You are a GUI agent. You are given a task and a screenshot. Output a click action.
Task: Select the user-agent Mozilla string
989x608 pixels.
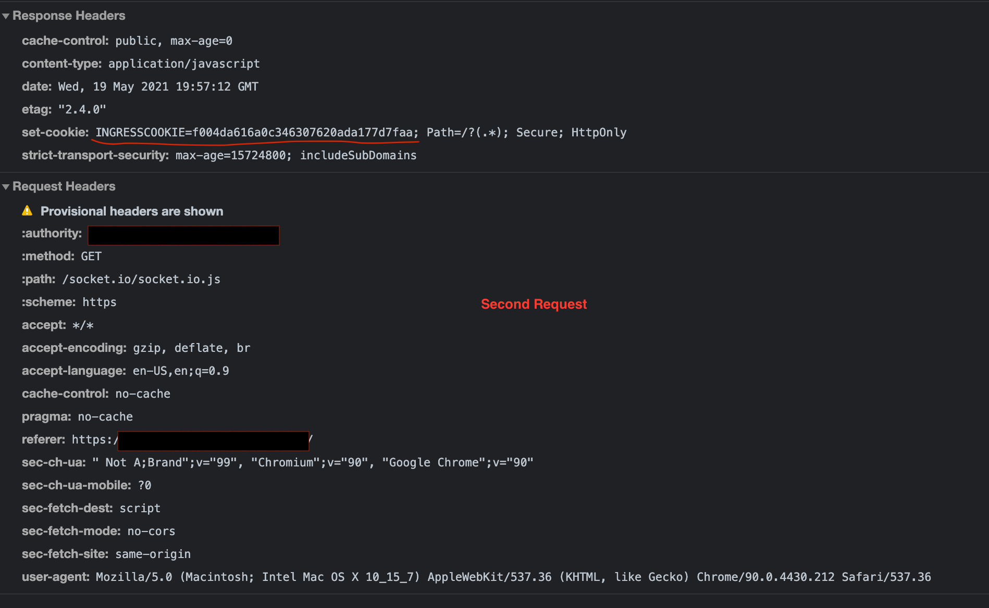[x=513, y=577]
